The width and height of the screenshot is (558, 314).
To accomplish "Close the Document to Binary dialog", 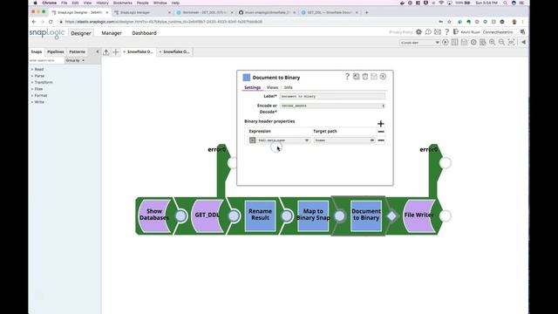I will point(383,77).
